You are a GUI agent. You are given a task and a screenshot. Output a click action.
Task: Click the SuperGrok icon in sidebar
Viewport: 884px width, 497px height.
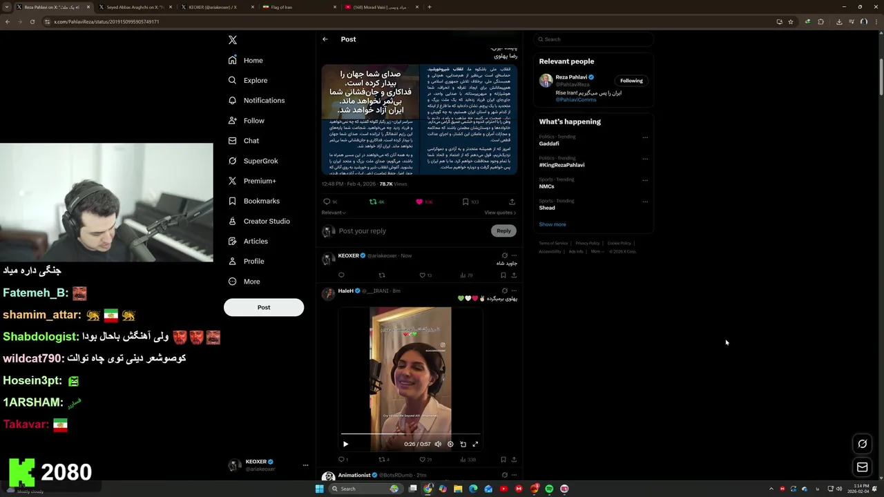coord(233,161)
